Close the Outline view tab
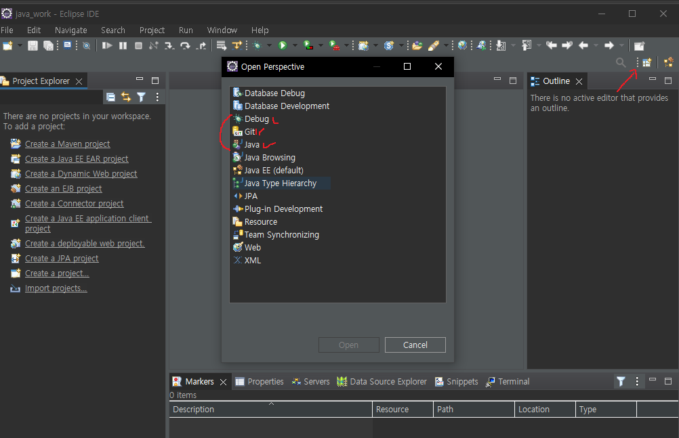Screen dimensions: 679x438 [579, 81]
